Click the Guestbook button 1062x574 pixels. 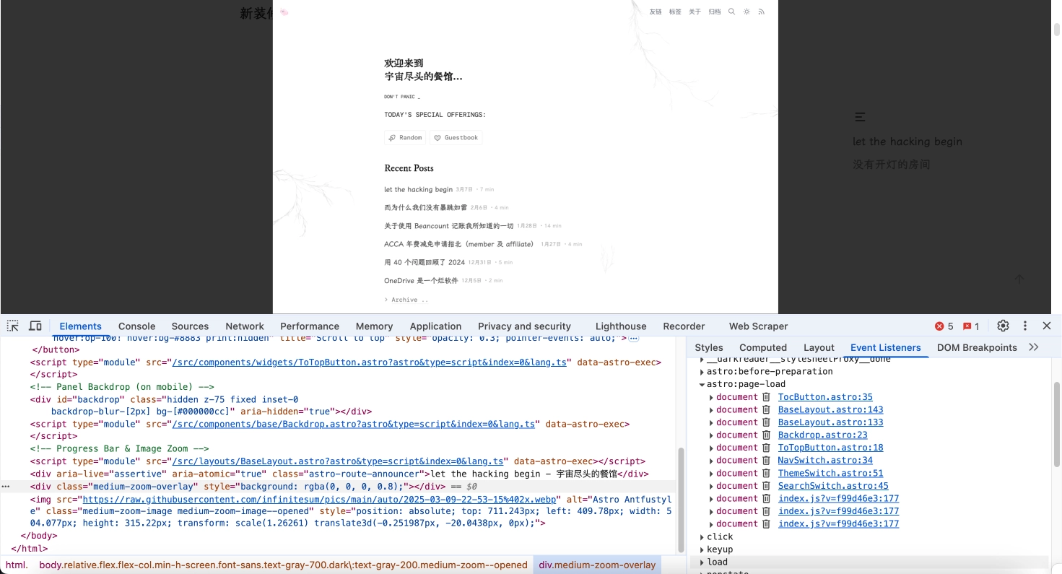tap(456, 138)
